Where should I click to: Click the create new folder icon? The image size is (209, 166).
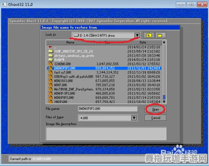[x=161, y=35]
